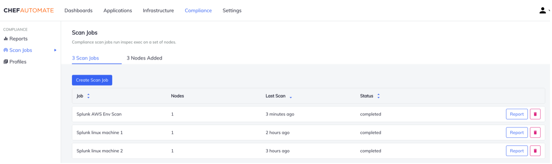
Task: Go to the Infrastructure menu
Action: (x=158, y=10)
